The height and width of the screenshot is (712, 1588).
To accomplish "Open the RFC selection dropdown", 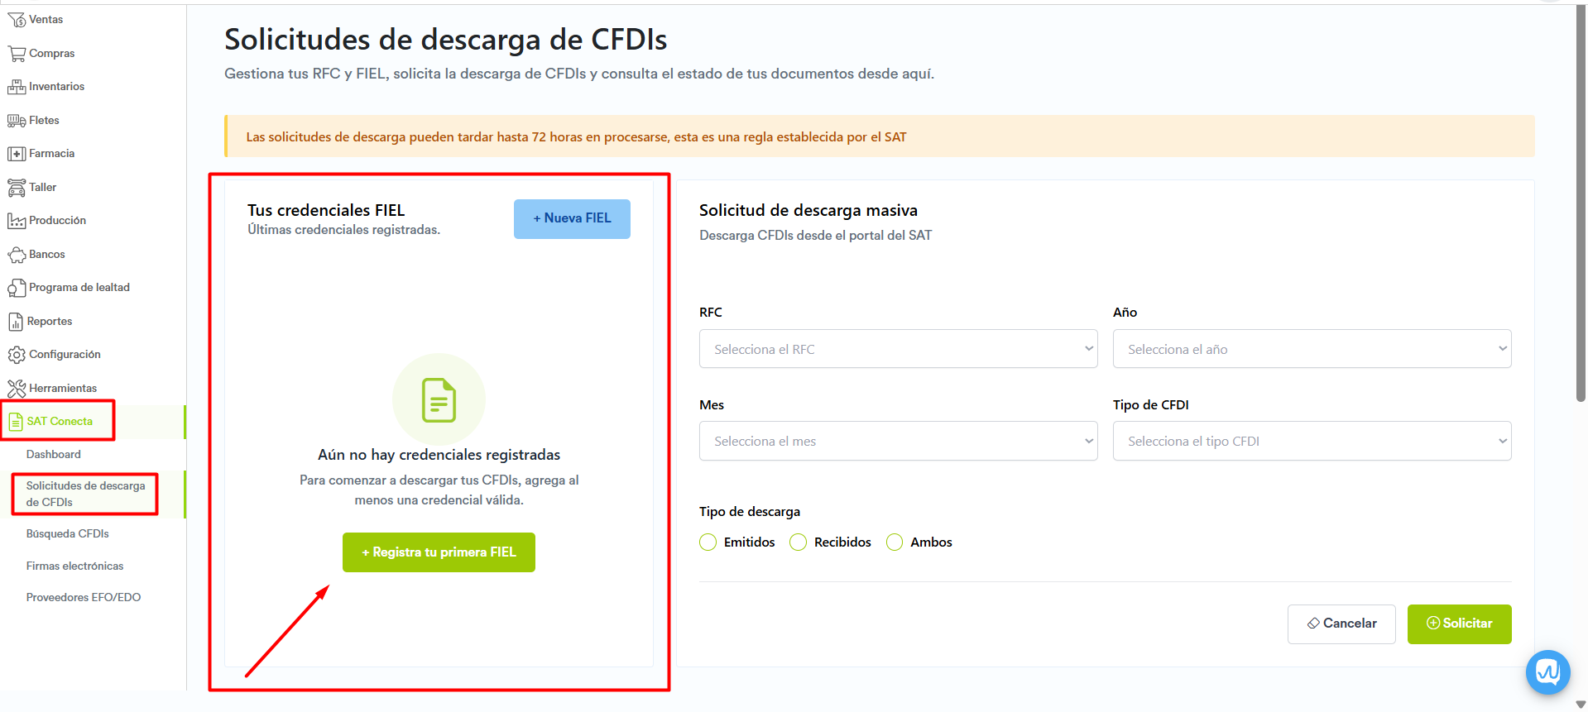I will click(x=898, y=349).
